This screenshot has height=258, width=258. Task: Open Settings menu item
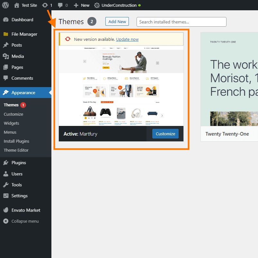[x=19, y=196]
